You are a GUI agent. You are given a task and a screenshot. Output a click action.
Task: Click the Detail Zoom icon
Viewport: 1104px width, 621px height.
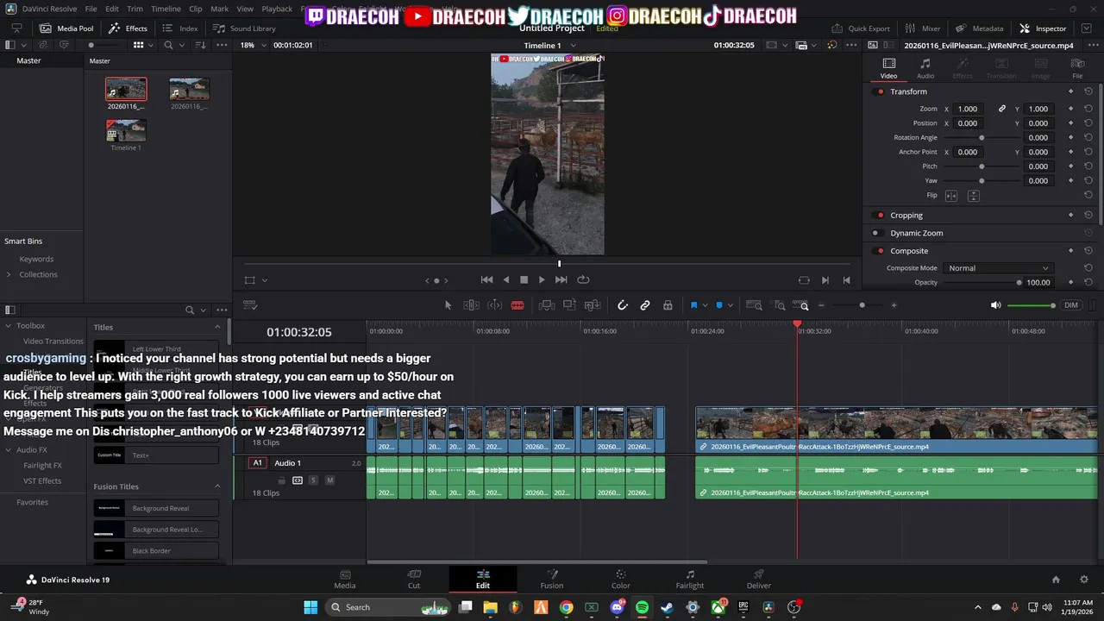pyautogui.click(x=780, y=305)
